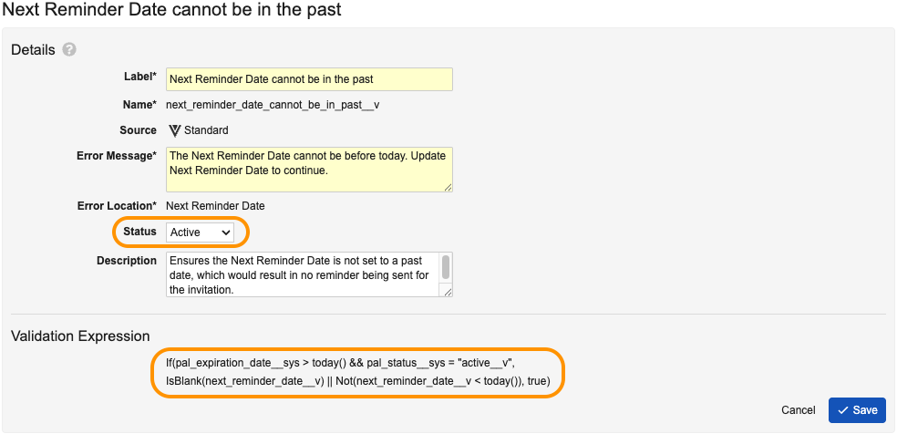Screen dimensions: 897x434
Task: Click the page title Next Reminder Date heading
Action: click(x=171, y=10)
